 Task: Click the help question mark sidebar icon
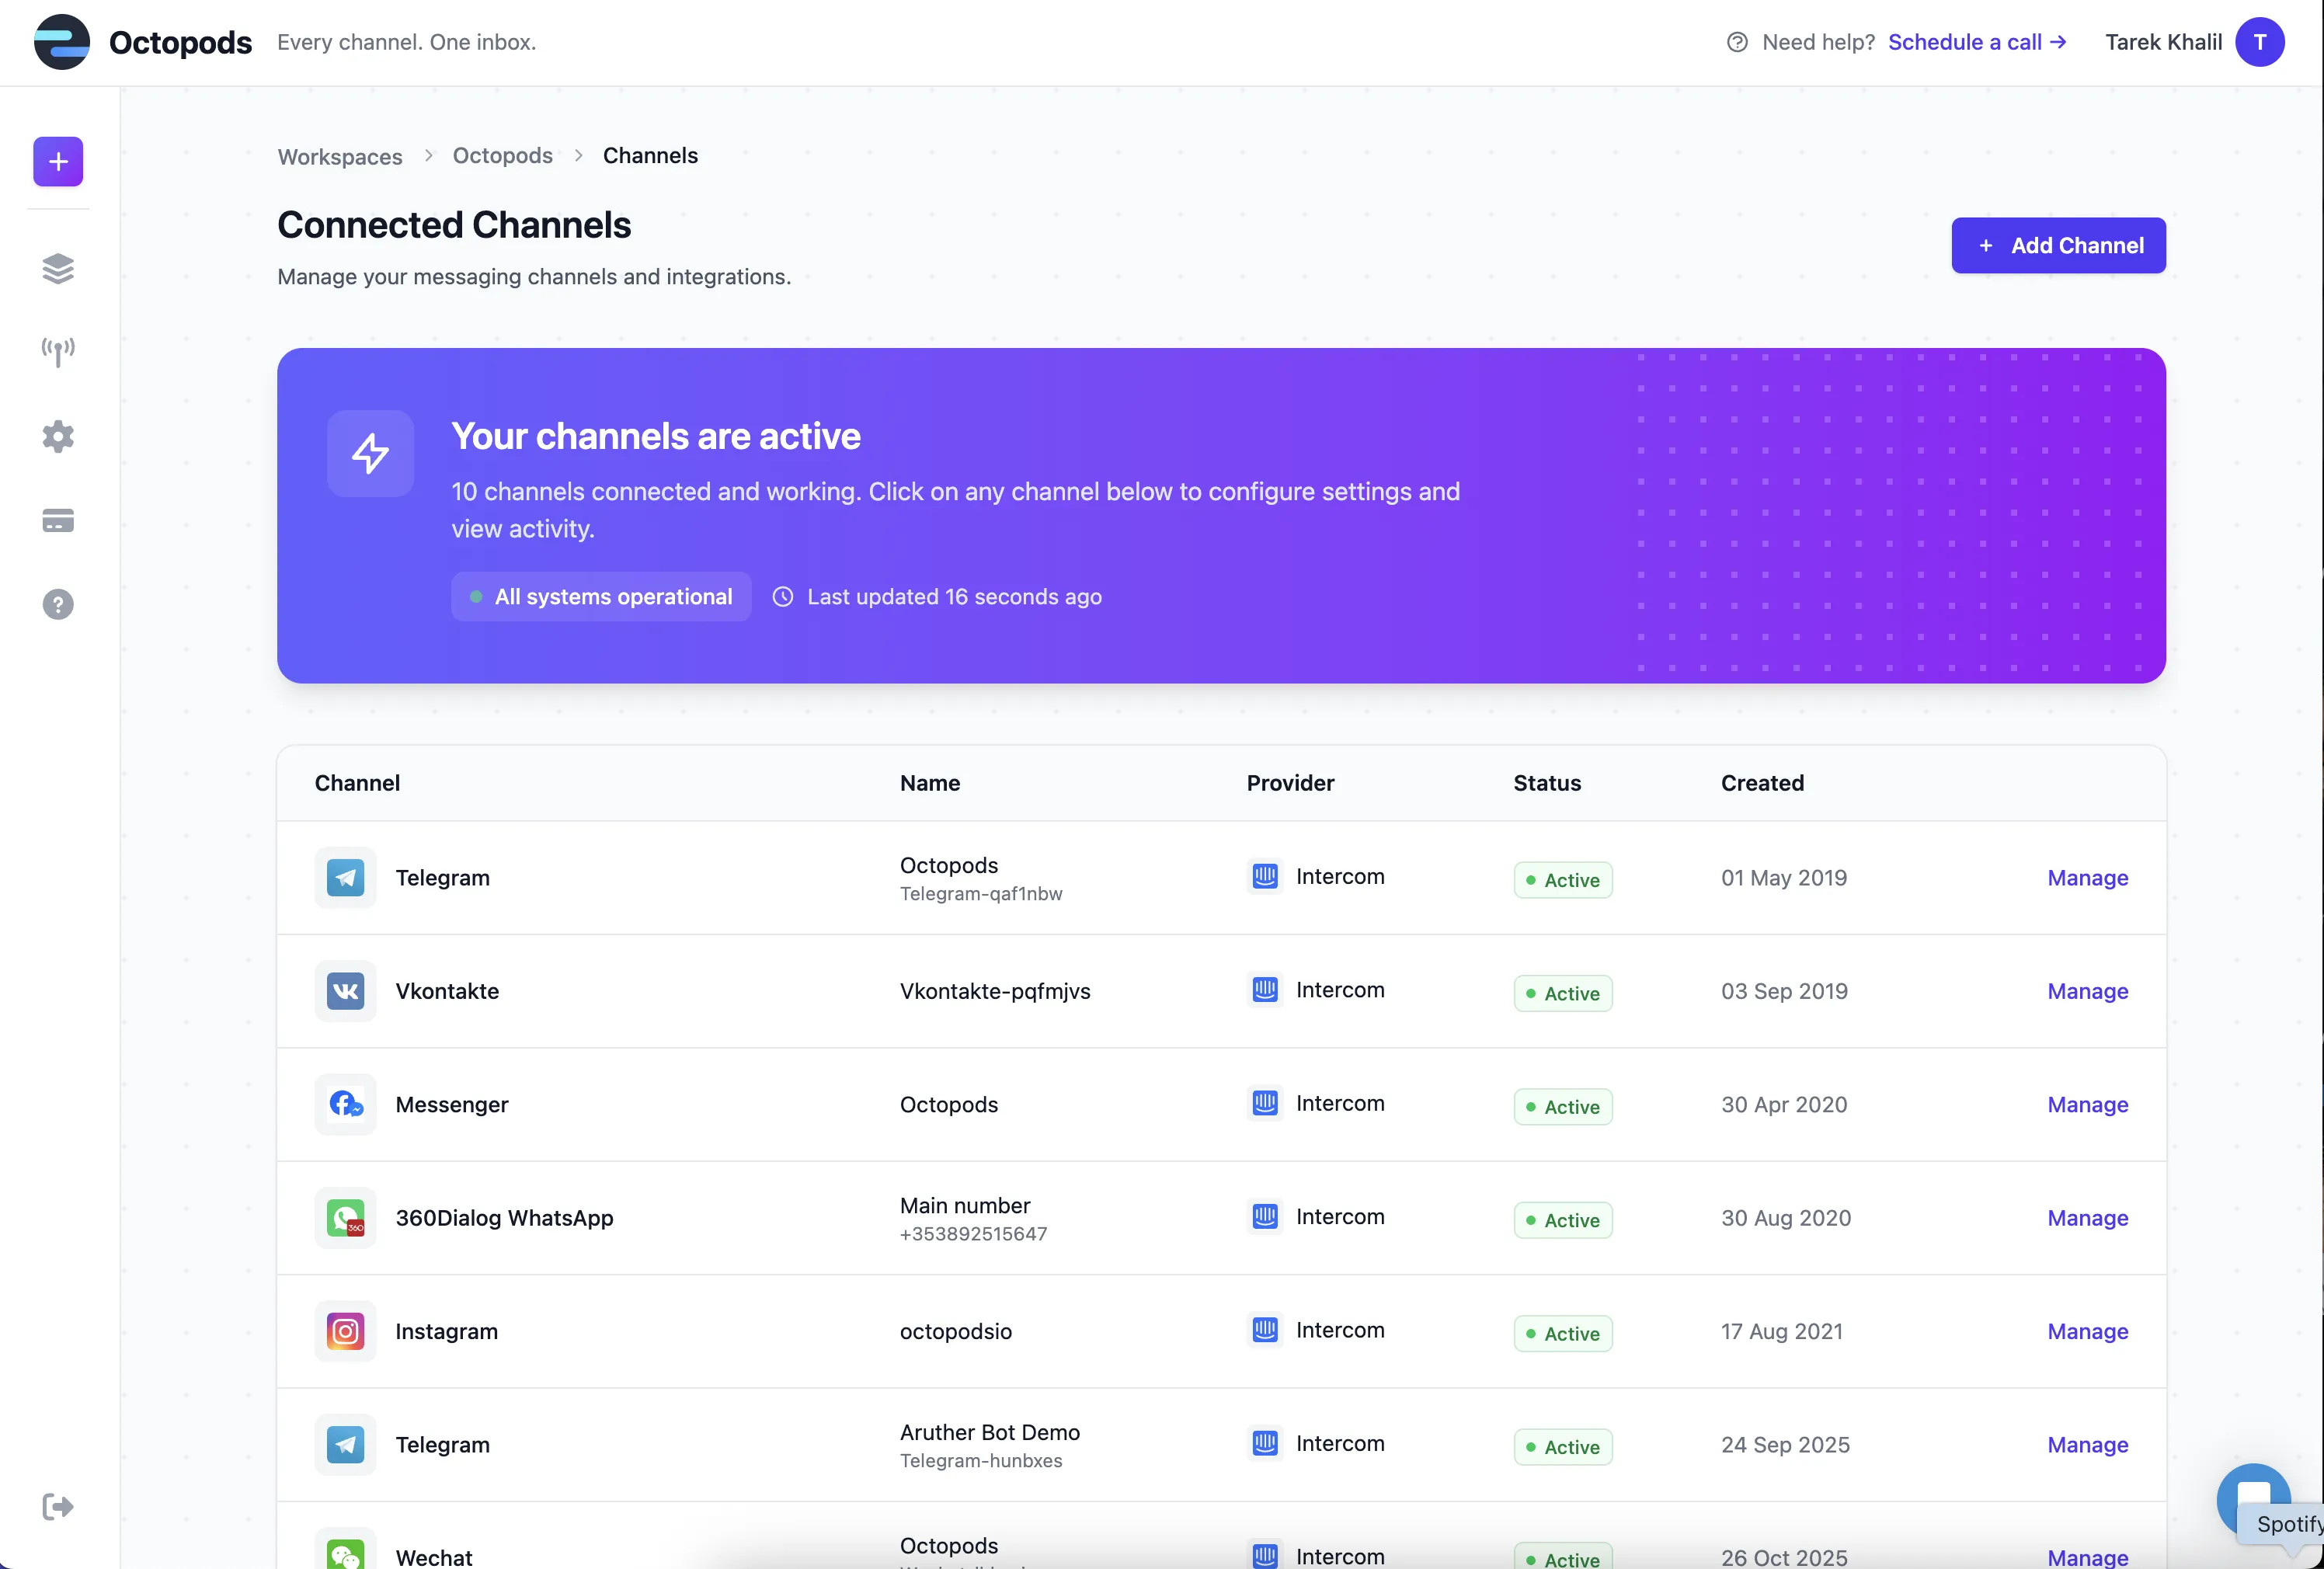click(x=58, y=605)
